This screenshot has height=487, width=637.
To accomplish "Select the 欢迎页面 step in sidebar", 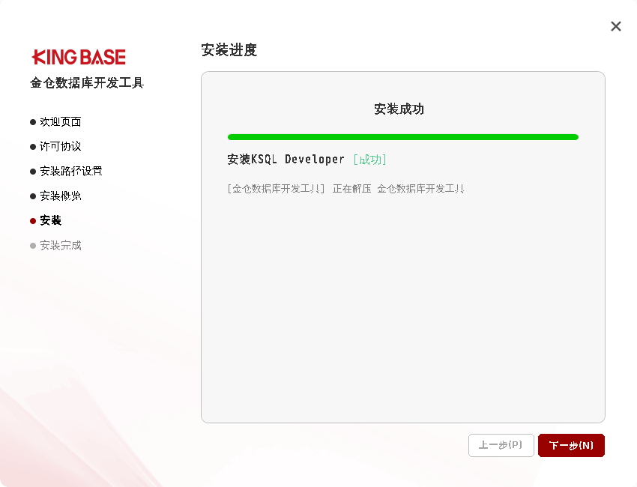I will tap(61, 122).
